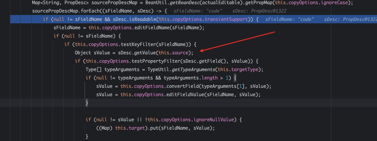Click the targetType field reference
377x141 pixels.
tap(248, 70)
